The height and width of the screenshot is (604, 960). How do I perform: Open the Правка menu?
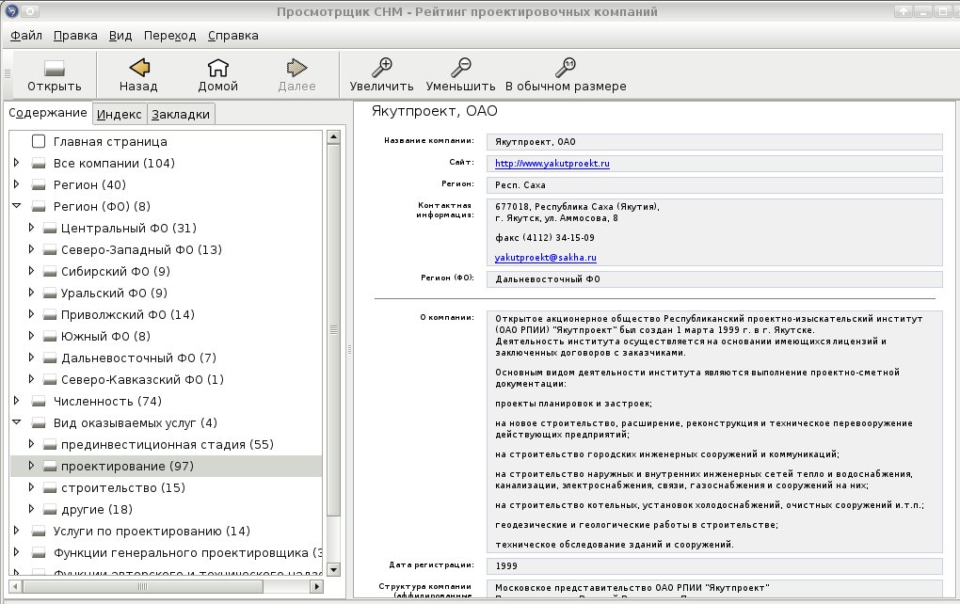pyautogui.click(x=75, y=36)
